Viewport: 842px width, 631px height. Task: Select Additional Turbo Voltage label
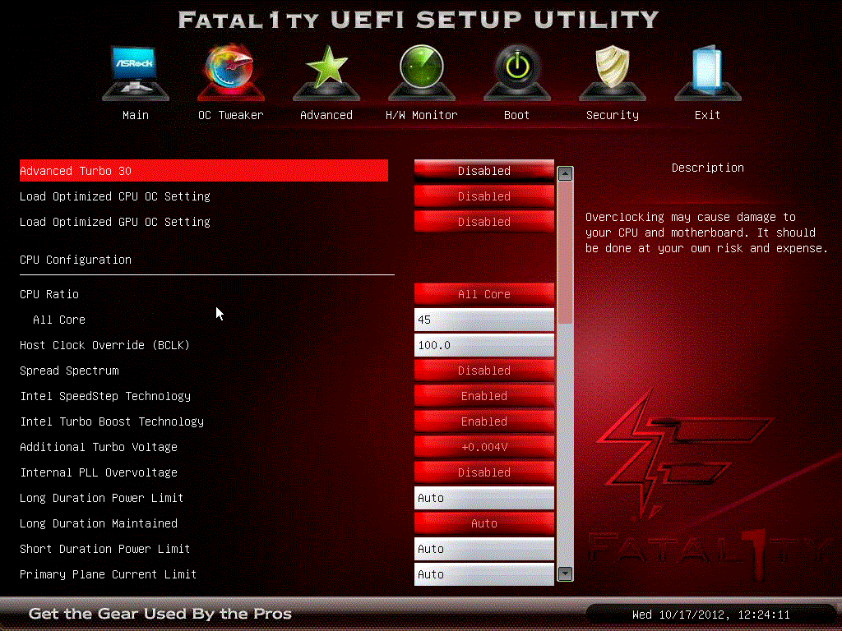click(x=99, y=447)
